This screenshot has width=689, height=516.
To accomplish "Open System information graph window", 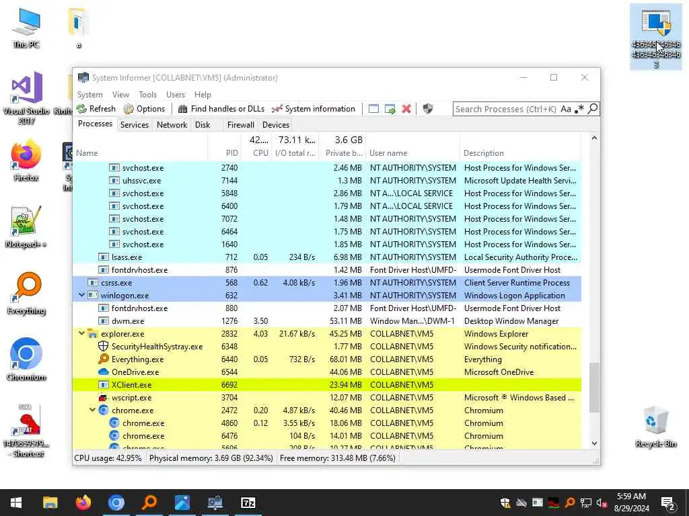I will coord(314,109).
